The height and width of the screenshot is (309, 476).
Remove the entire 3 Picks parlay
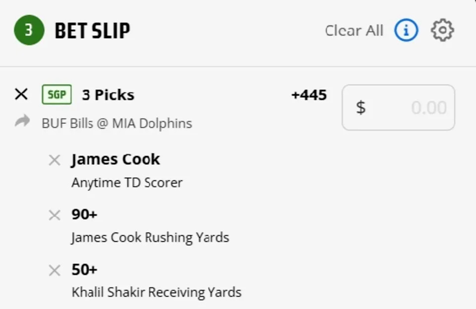[x=21, y=94]
